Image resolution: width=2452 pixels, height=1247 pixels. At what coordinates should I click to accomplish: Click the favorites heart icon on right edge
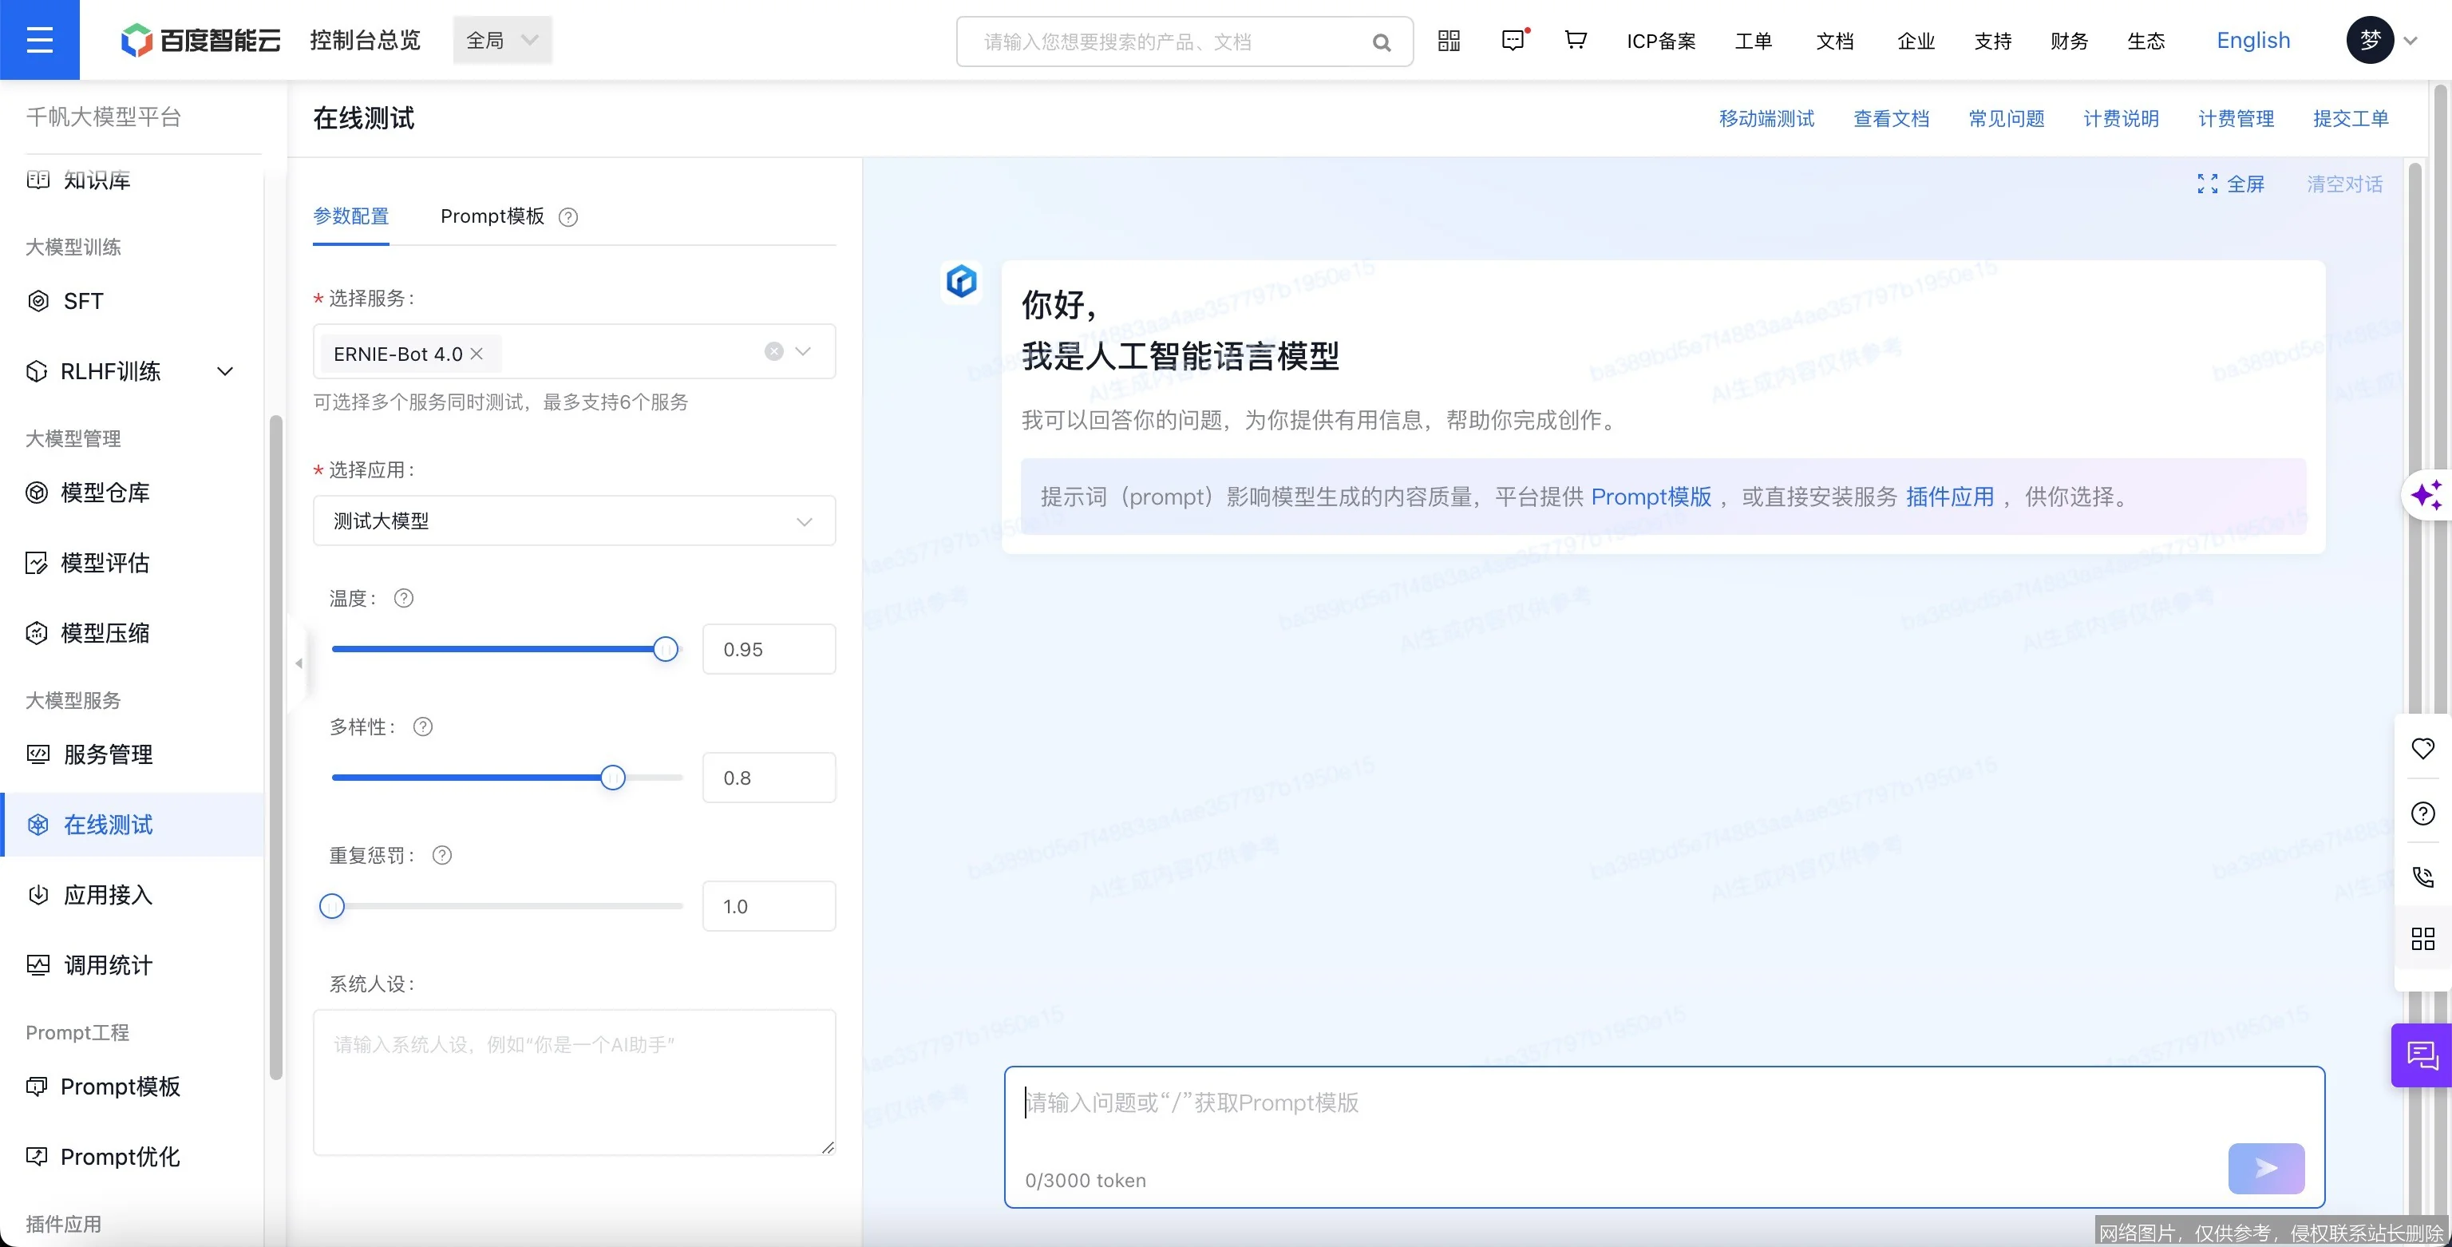point(2423,748)
